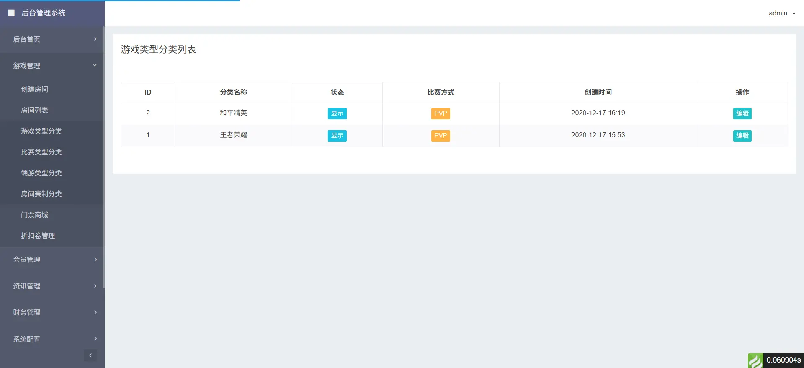Viewport: 804px width, 368px height.
Task: Open 门票商城 from sidebar
Action: coord(35,215)
